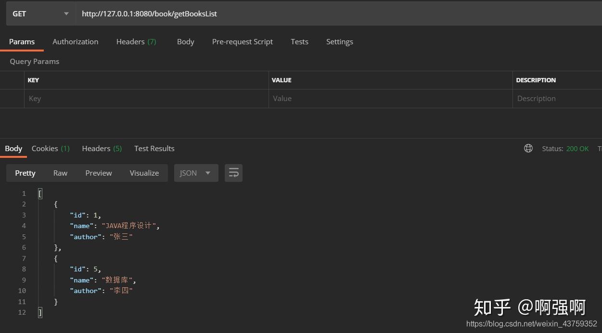Open the Visualize response view
602x333 pixels.
coord(144,173)
